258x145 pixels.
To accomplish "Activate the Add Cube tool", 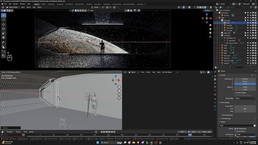I will point(4,52).
